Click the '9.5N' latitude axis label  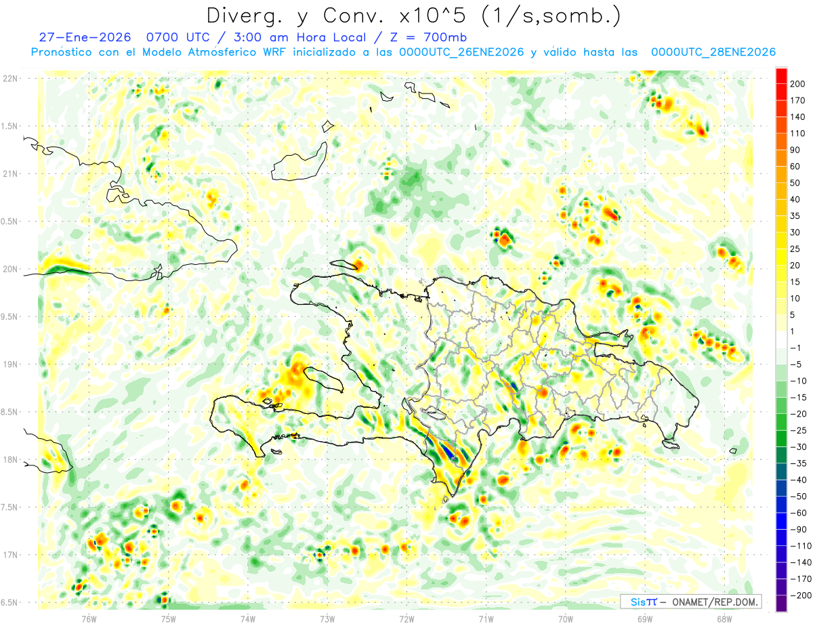pyautogui.click(x=10, y=316)
